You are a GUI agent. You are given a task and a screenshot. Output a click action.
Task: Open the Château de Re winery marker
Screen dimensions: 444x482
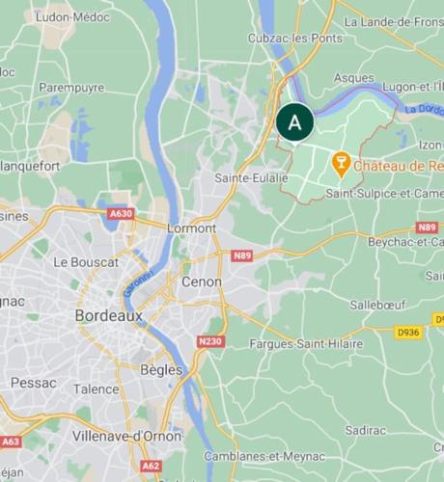(341, 165)
